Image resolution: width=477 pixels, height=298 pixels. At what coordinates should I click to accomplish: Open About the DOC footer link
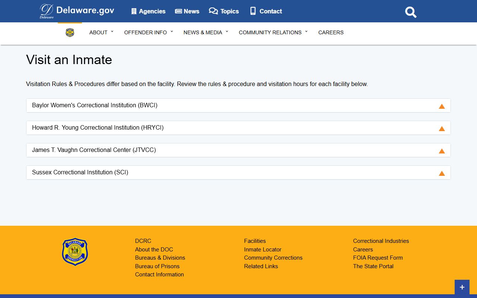154,250
